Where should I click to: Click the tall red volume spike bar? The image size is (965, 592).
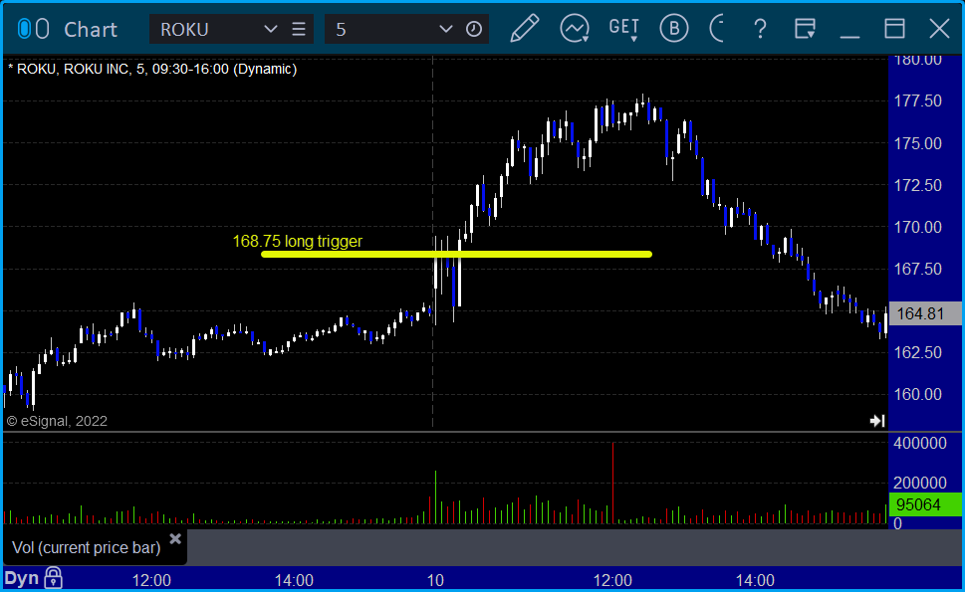point(613,483)
